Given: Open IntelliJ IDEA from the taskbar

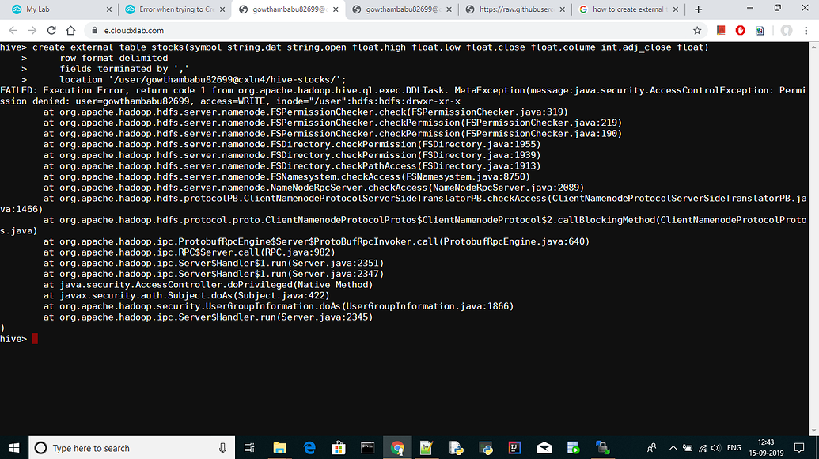Looking at the screenshot, I should tap(514, 447).
